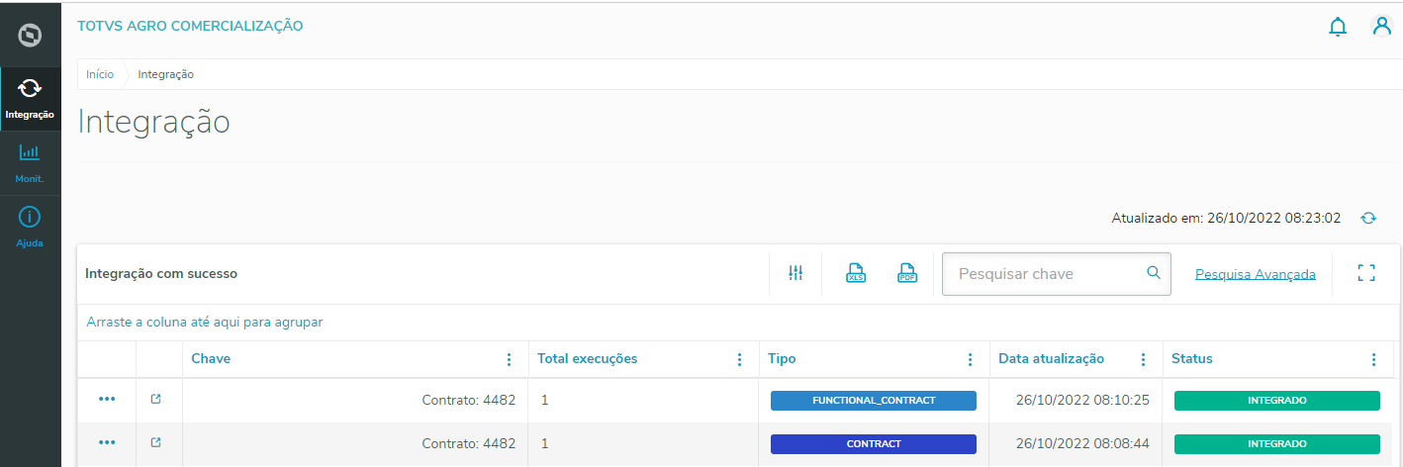Image resolution: width=1403 pixels, height=467 pixels.
Task: Open the user profile icon
Action: [x=1382, y=26]
